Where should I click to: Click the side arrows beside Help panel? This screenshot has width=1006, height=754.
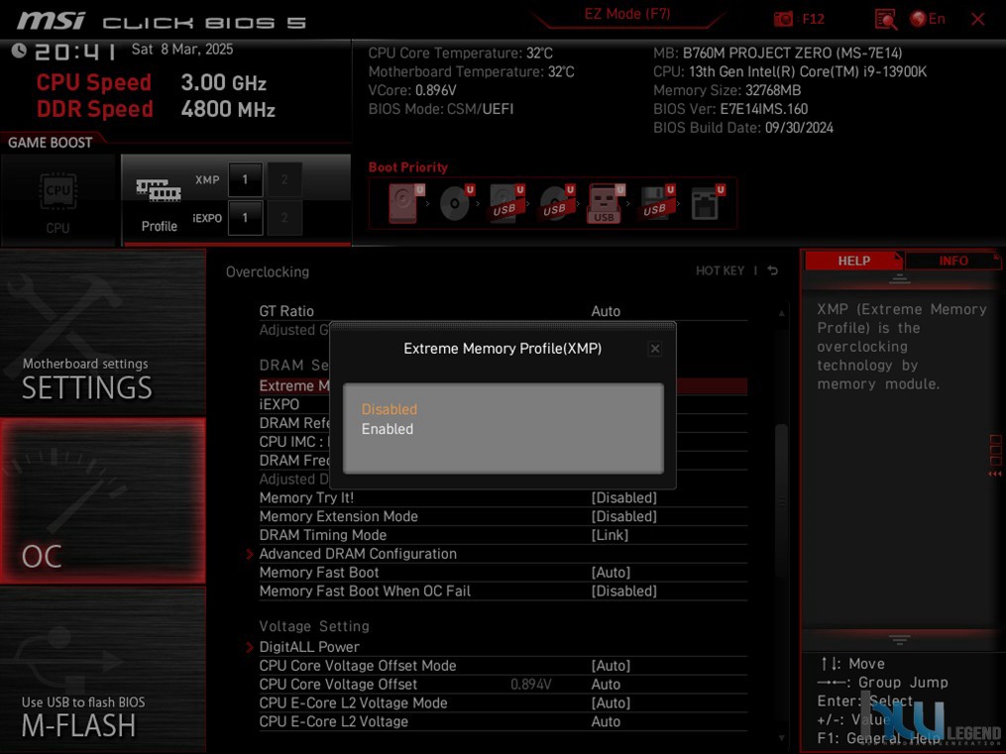tap(995, 474)
